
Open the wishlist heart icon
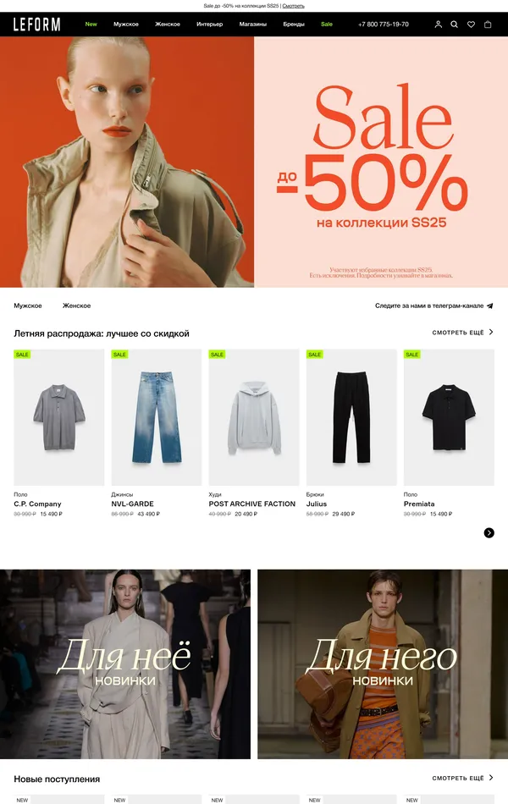point(471,24)
